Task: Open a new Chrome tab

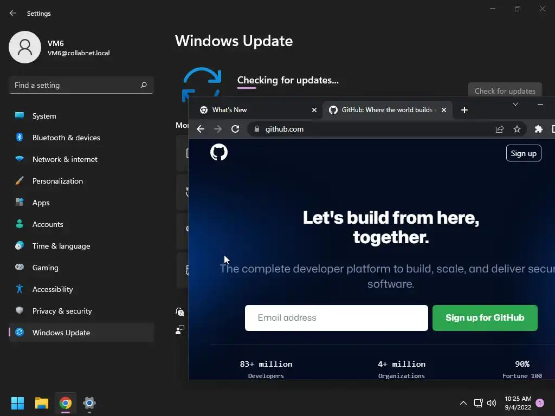Action: [464, 110]
